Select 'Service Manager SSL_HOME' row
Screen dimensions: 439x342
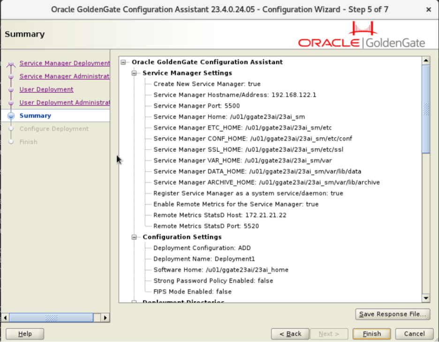point(248,149)
